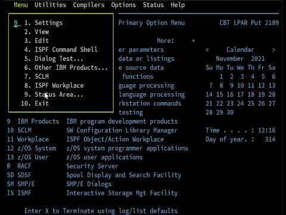Choose 2. View from the pulldown
The height and width of the screenshot is (215, 286).
36,32
